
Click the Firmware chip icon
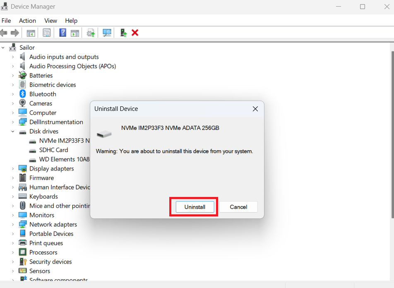(x=22, y=178)
